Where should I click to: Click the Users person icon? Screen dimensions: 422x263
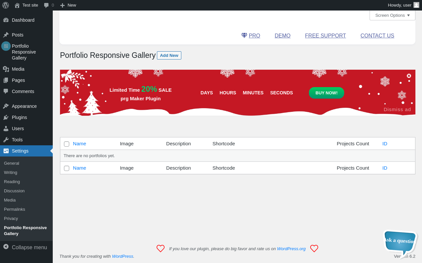pos(6,129)
